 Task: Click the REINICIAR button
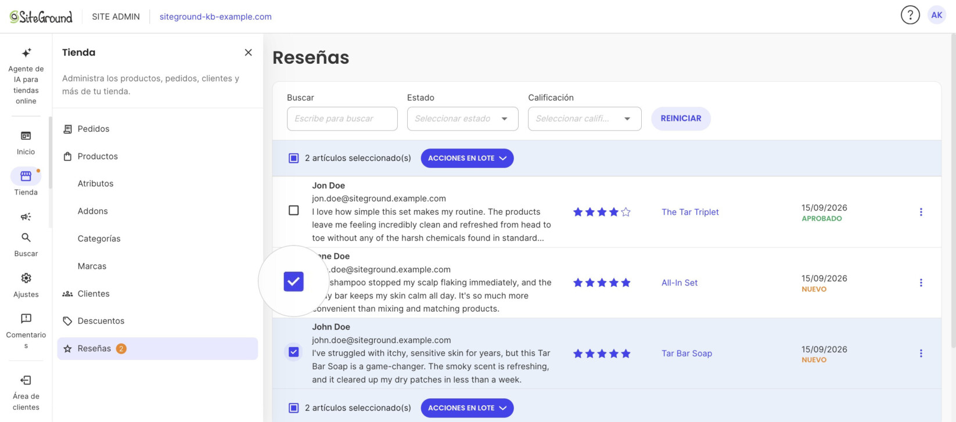click(x=681, y=118)
